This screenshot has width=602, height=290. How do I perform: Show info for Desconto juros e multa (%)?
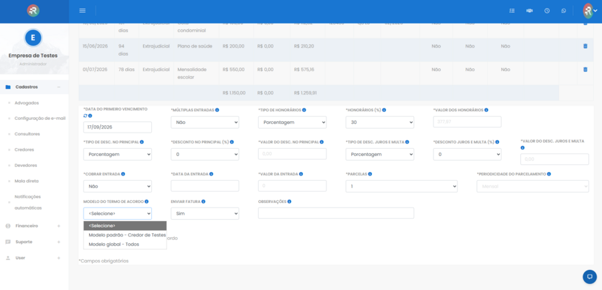[497, 142]
